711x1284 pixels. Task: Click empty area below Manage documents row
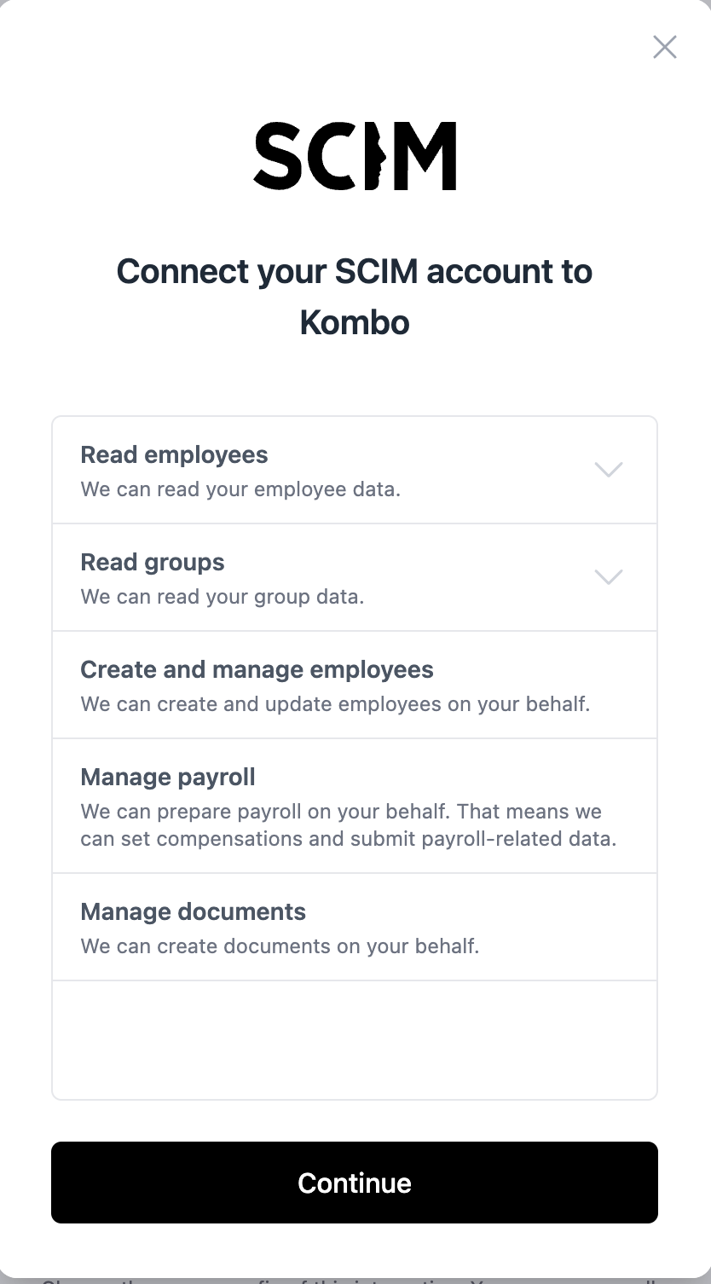[355, 1040]
